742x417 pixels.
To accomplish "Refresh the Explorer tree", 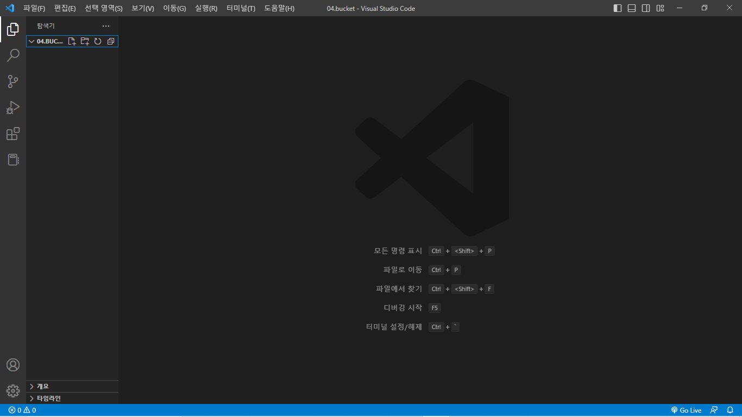I will click(98, 41).
